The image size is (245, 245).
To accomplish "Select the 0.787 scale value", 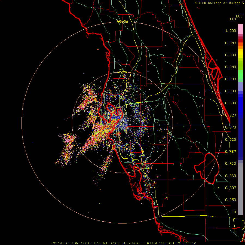I will (231, 79).
